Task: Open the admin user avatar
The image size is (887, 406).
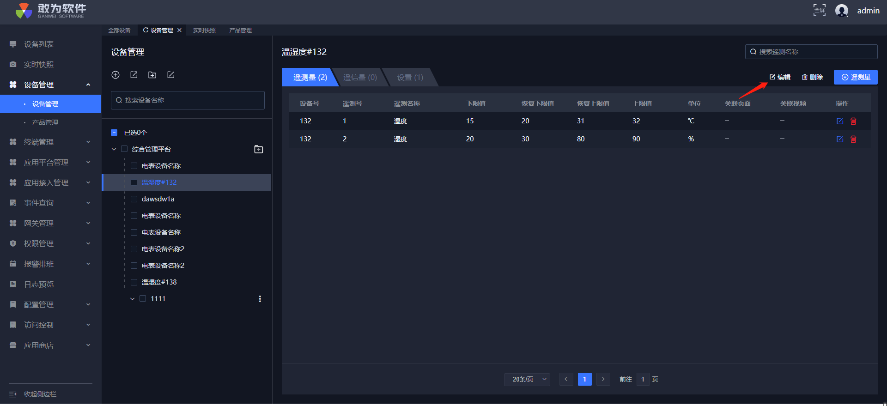Action: (842, 10)
